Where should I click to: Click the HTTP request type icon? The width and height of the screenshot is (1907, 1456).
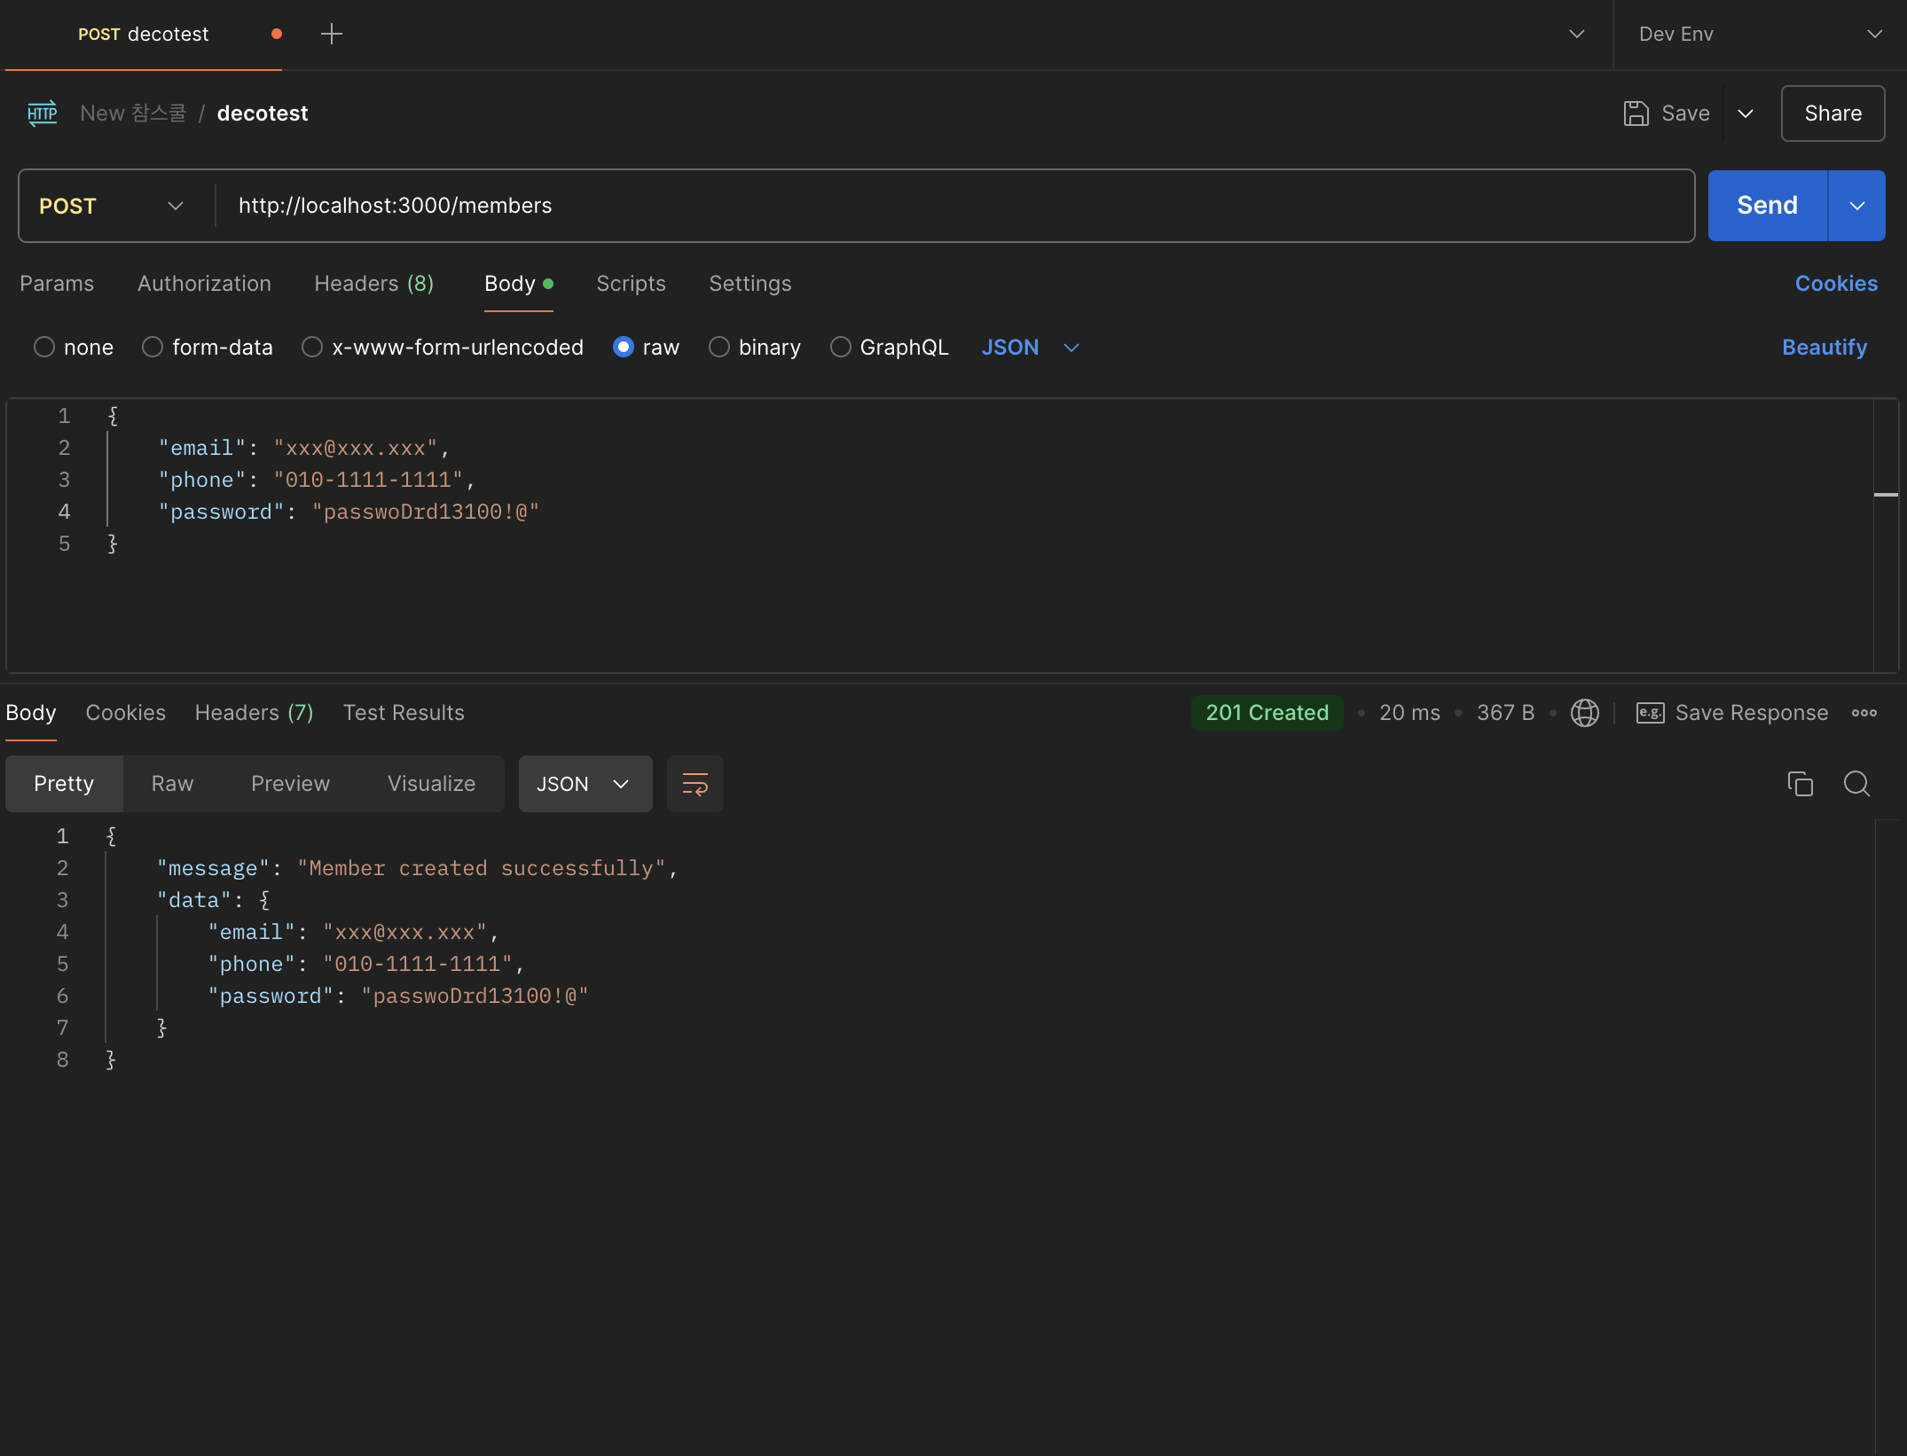pos(42,114)
